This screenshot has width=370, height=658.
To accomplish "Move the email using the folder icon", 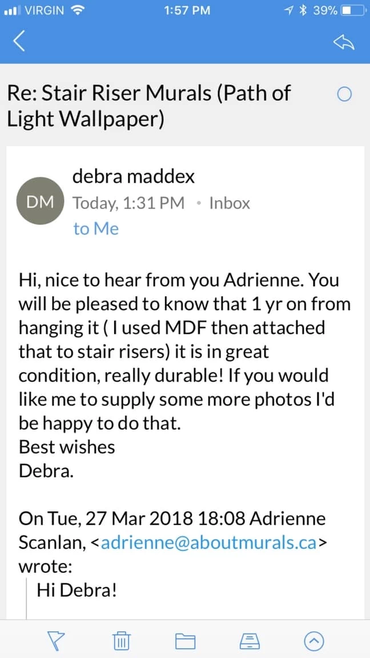I will tap(185, 642).
